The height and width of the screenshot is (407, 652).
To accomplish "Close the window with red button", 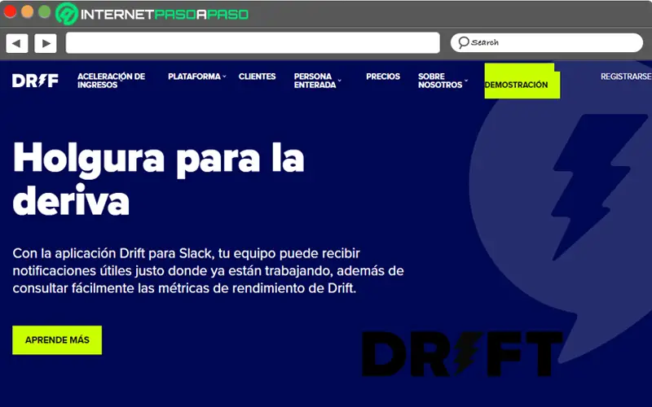I will [10, 11].
